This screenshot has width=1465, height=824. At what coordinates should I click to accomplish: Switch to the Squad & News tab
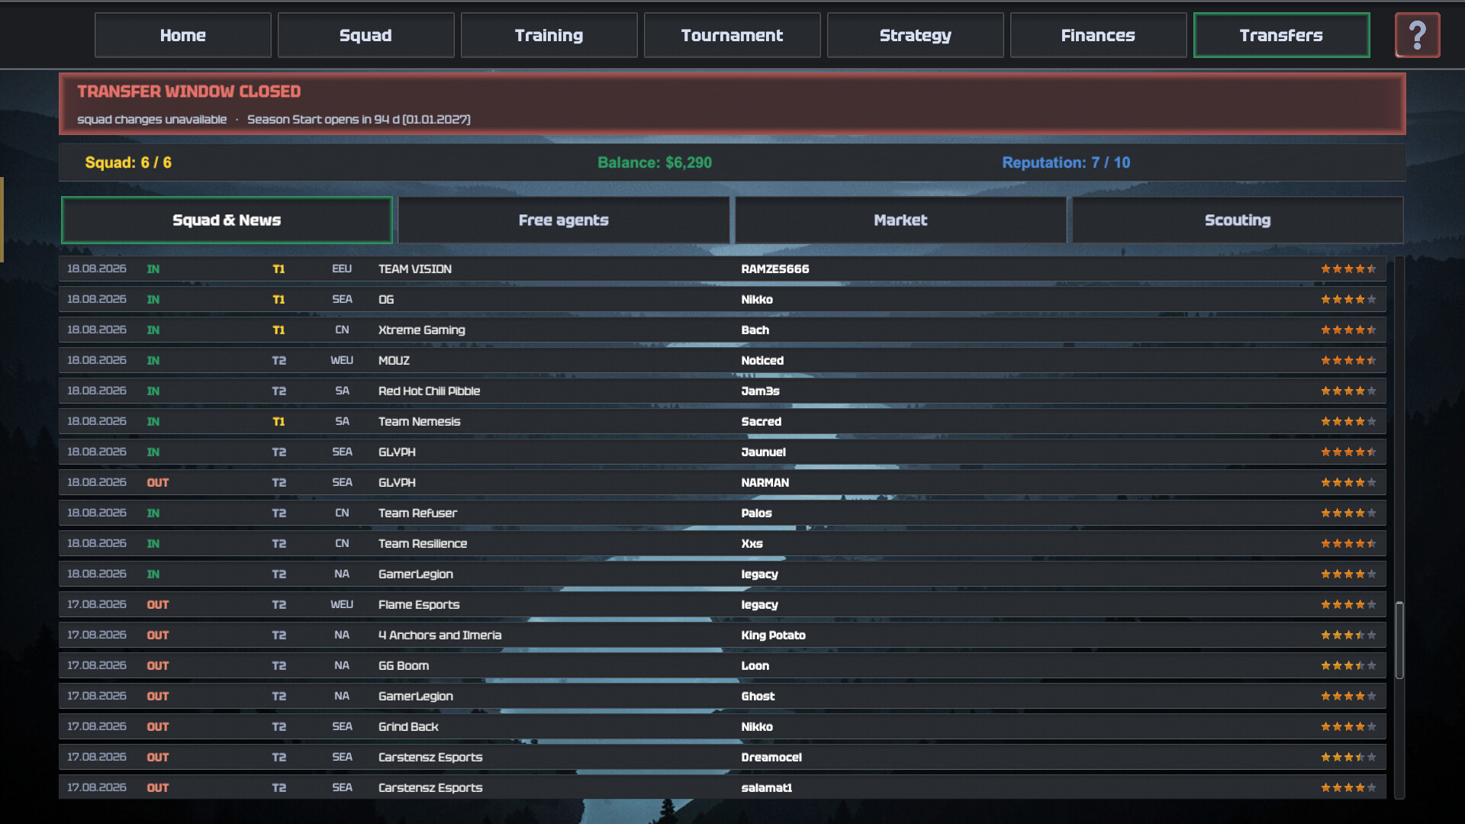tap(227, 220)
